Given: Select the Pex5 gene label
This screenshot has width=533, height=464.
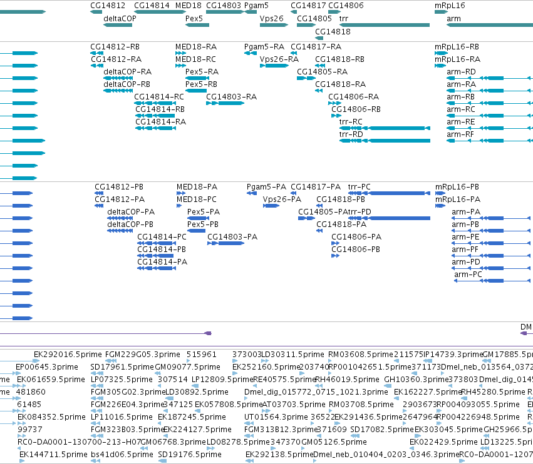Looking at the screenshot, I should coord(194,18).
